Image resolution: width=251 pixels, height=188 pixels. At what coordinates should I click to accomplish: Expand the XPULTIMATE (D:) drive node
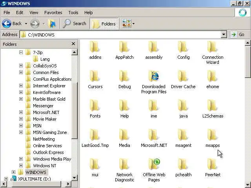pos(6,179)
